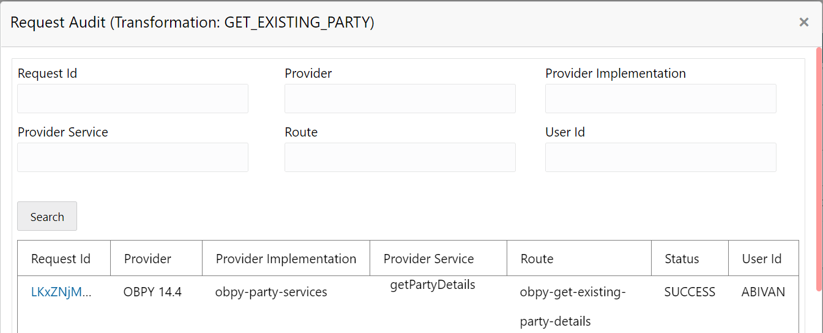Select the Provider Service text box

[133, 157]
